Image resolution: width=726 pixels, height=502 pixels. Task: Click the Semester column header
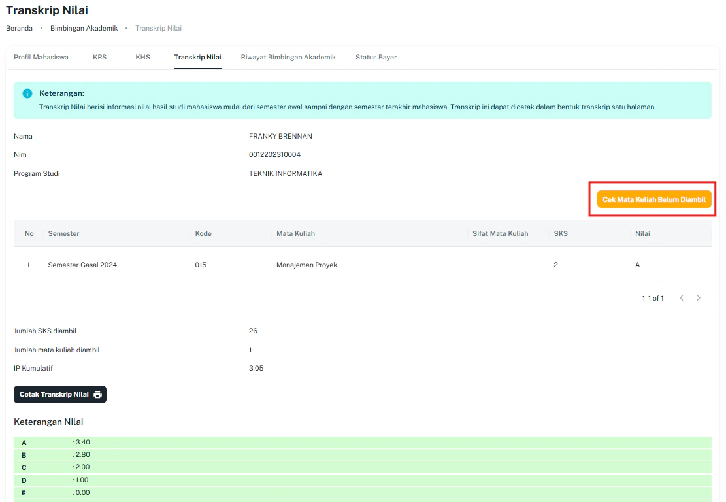(64, 233)
